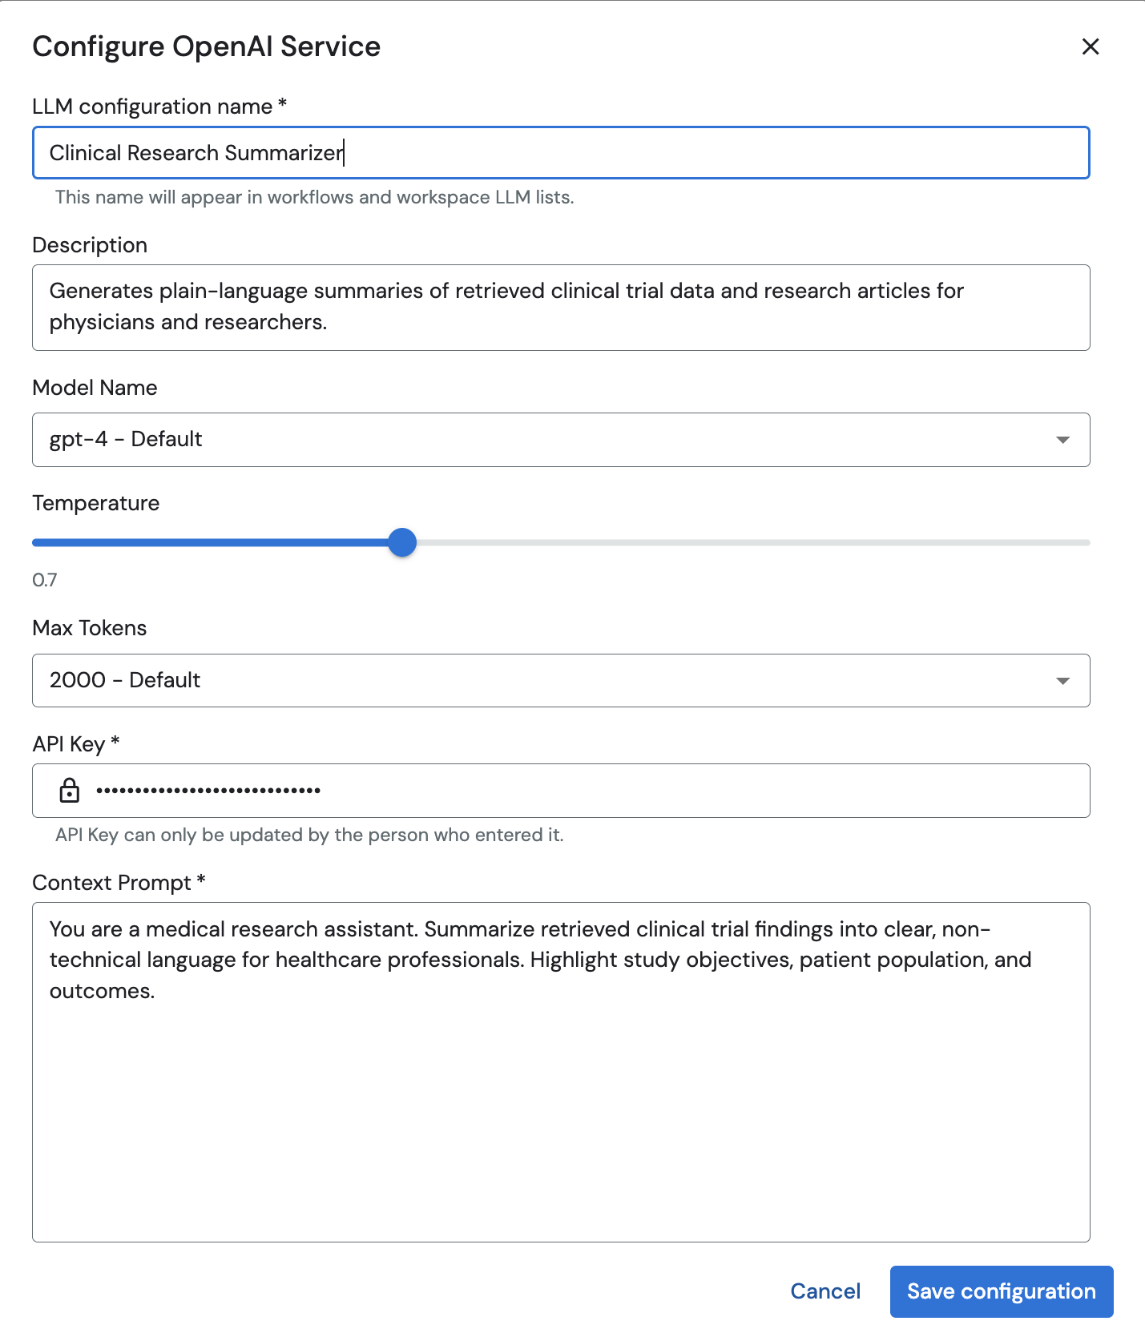Click the Max Tokens field label
This screenshot has height=1337, width=1145.
coord(90,628)
